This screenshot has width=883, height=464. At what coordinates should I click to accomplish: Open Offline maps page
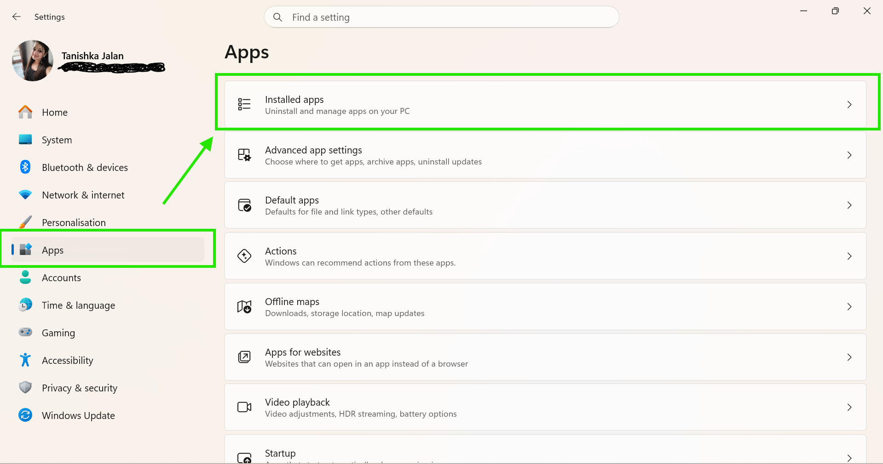(545, 307)
